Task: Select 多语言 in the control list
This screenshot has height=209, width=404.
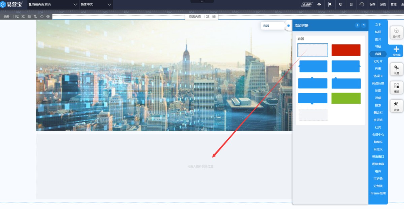Action: pos(378,120)
